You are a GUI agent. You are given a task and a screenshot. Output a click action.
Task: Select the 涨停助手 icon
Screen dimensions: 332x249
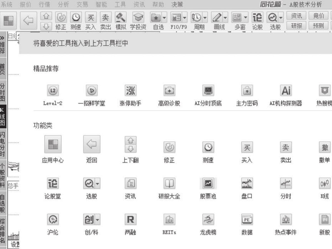pos(130,90)
